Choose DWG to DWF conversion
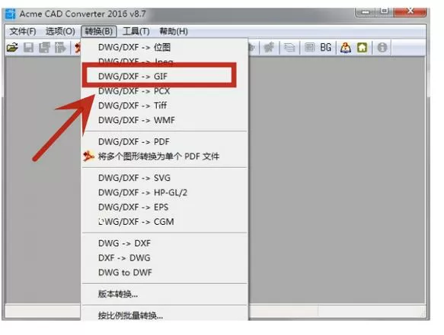The width and height of the screenshot is (444, 335). [165, 273]
